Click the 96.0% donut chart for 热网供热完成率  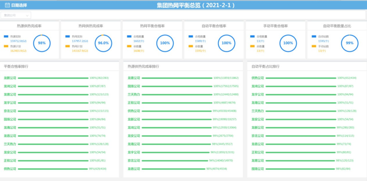103,43
